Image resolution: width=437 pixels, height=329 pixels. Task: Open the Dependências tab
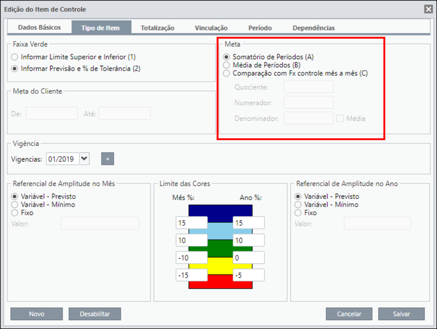(314, 28)
